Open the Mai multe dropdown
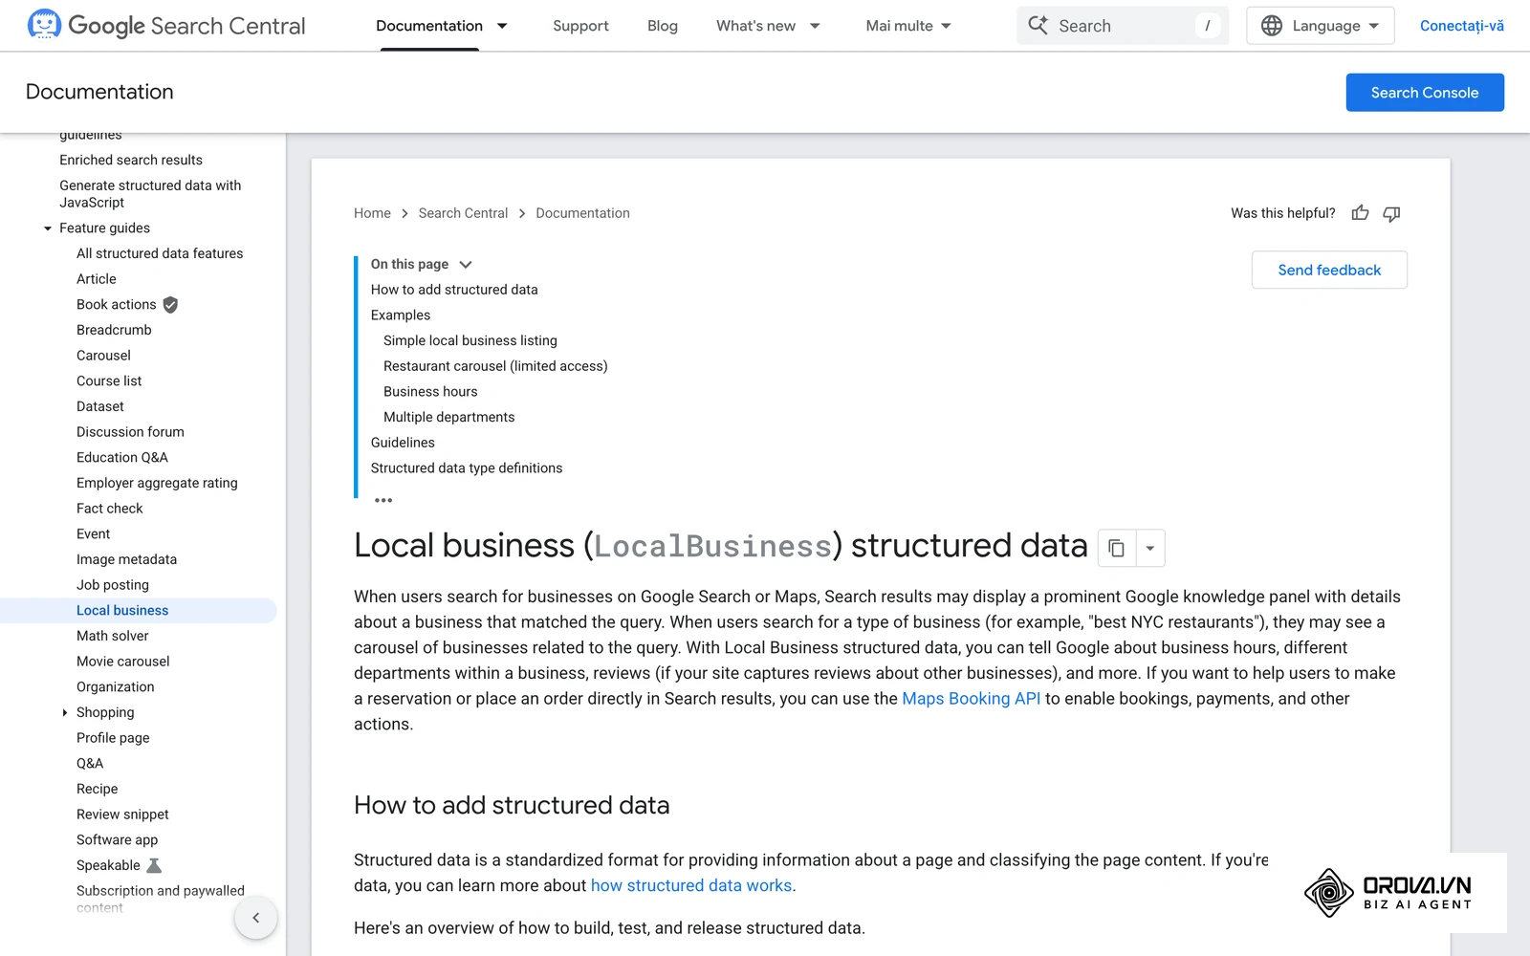 click(x=908, y=26)
